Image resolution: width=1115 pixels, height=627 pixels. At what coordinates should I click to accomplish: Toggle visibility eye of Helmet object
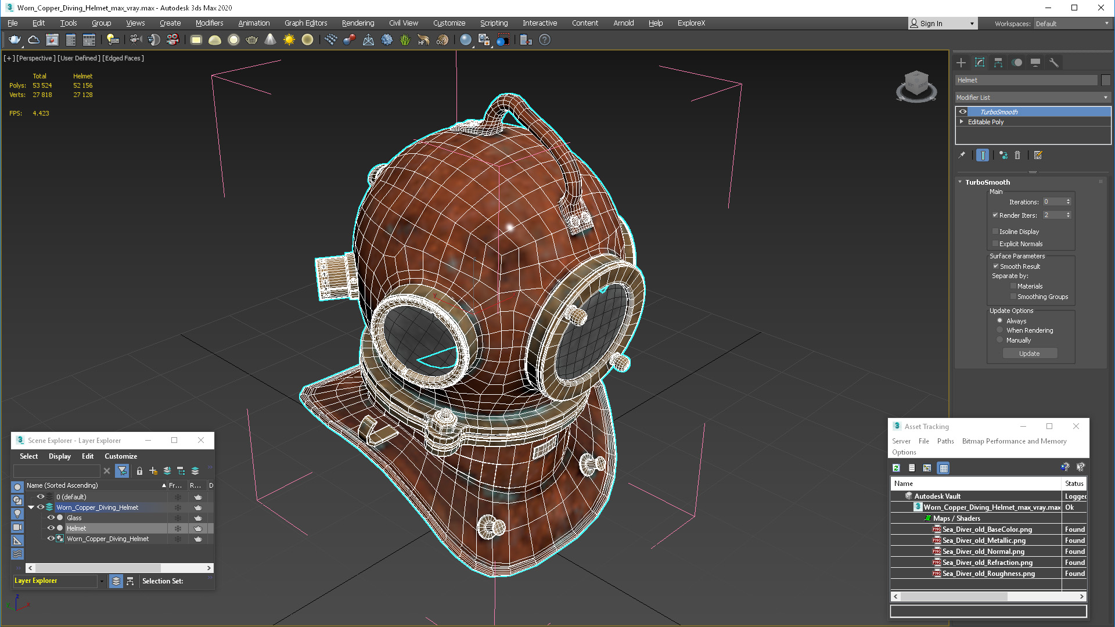(x=51, y=528)
